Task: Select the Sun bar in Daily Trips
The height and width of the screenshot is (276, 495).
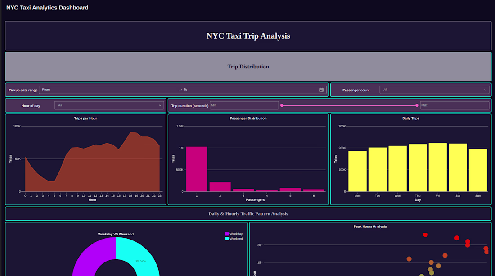Action: tap(478, 171)
